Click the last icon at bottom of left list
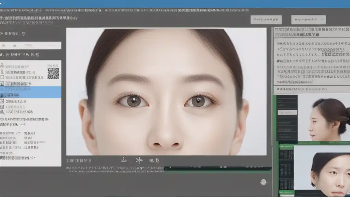Screen dimensions: 350x197 (2, 112)
